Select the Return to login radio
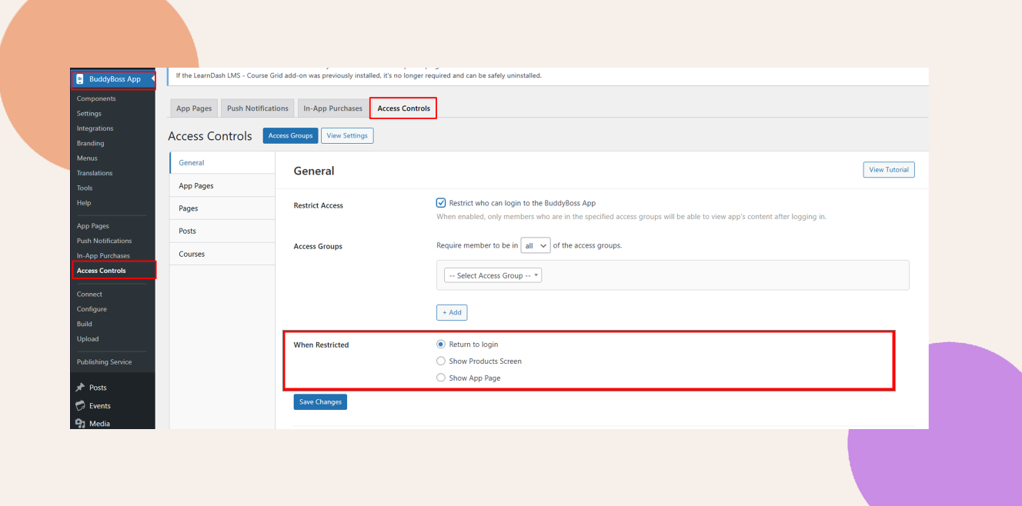Image resolution: width=1022 pixels, height=506 pixels. point(441,345)
